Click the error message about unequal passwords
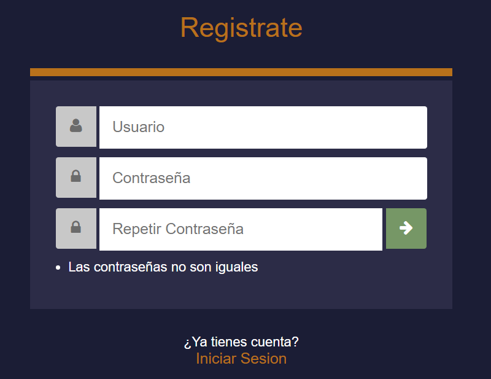 [163, 267]
